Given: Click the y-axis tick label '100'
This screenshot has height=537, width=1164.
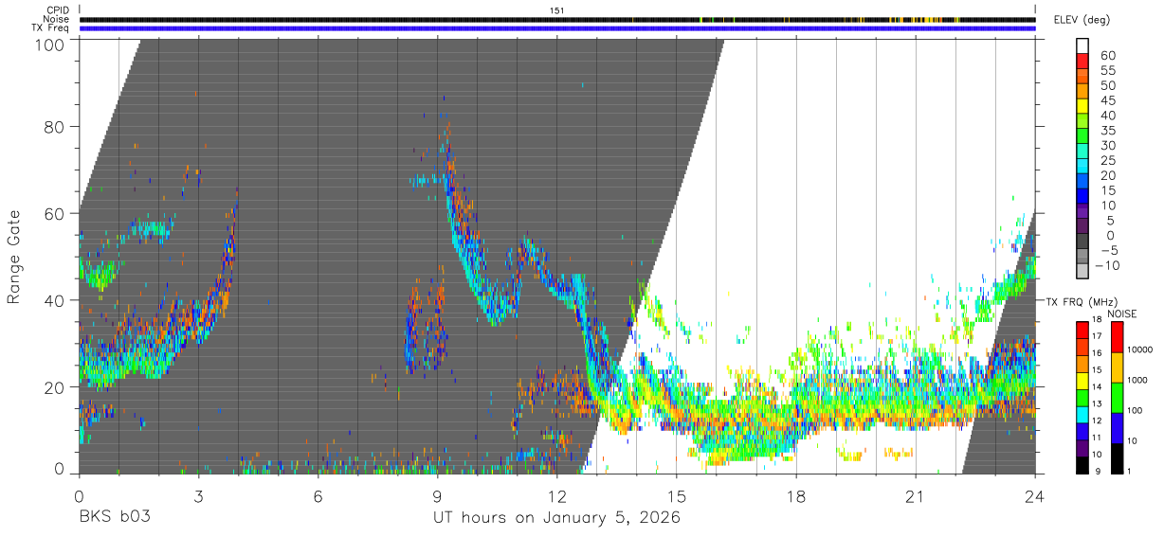Looking at the screenshot, I should (48, 44).
